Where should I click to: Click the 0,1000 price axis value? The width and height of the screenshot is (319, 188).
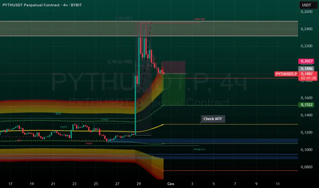pos(306,150)
